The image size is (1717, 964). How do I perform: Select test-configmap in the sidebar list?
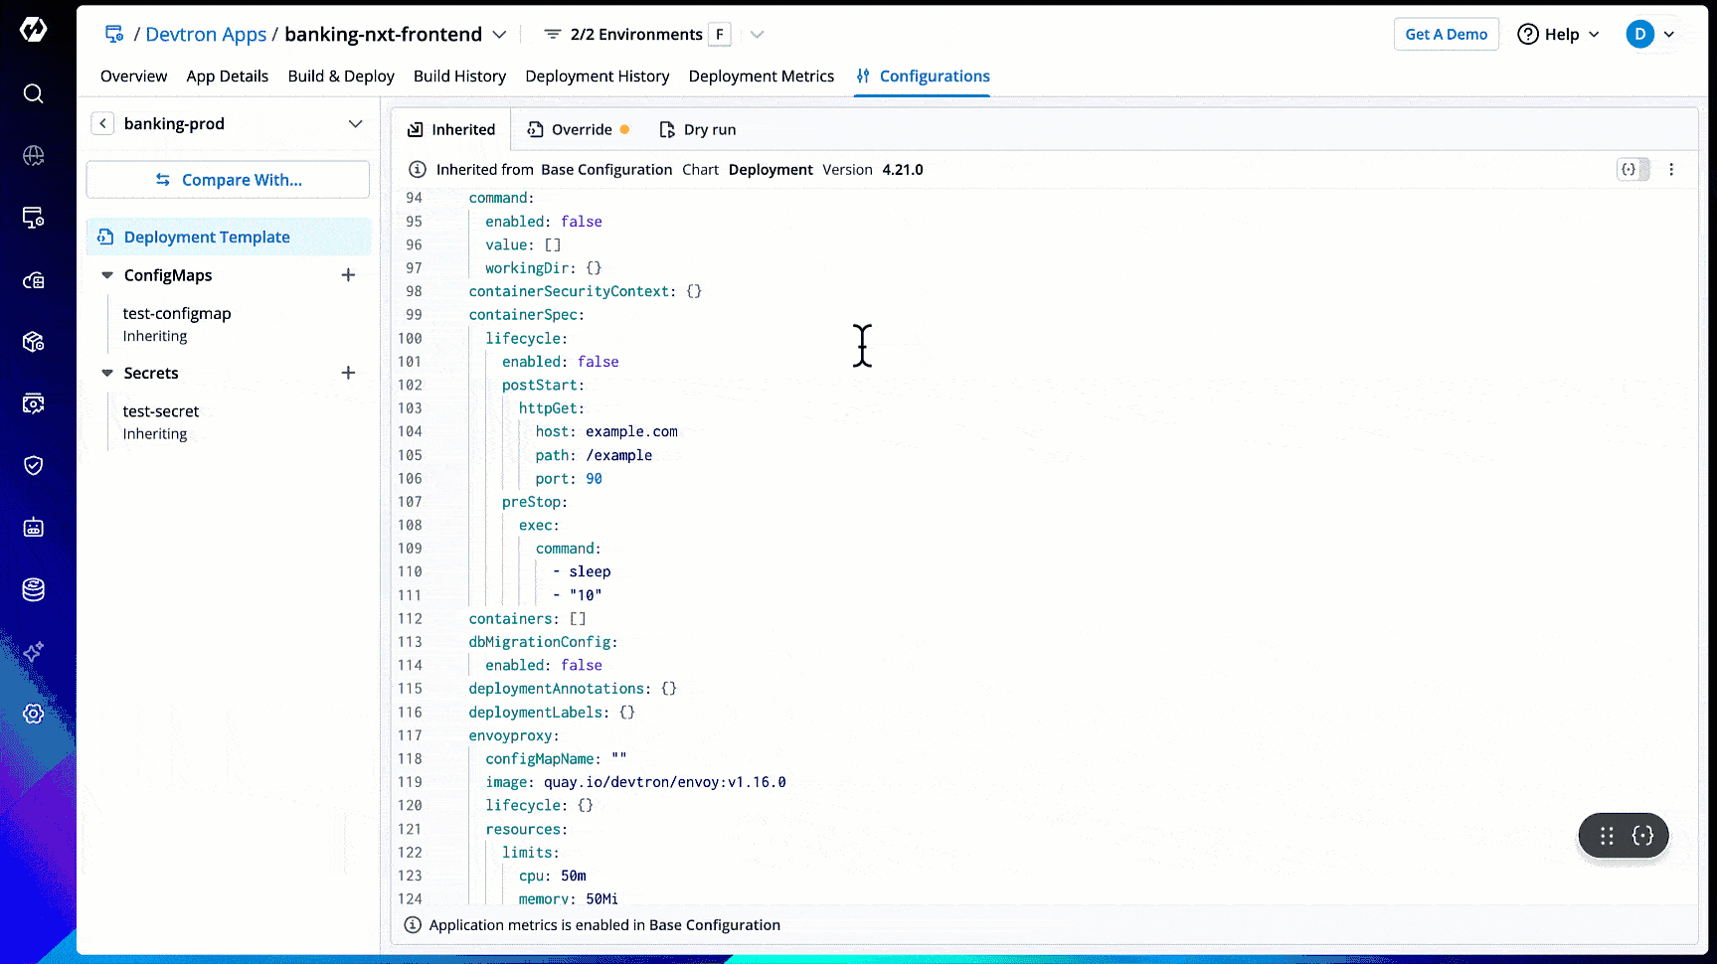[x=177, y=314]
